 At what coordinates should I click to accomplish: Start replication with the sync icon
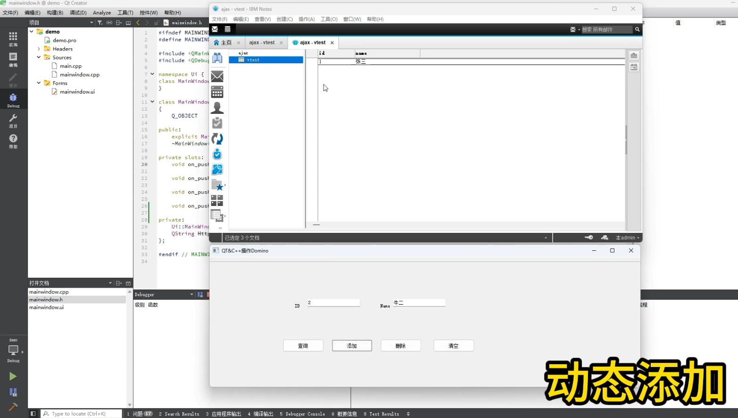[217, 138]
